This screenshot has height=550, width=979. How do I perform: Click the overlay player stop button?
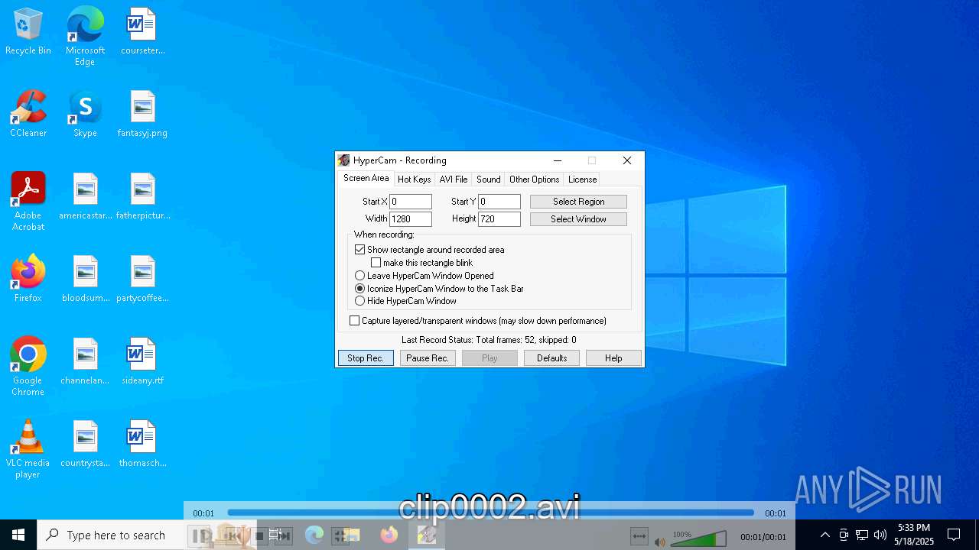click(259, 536)
